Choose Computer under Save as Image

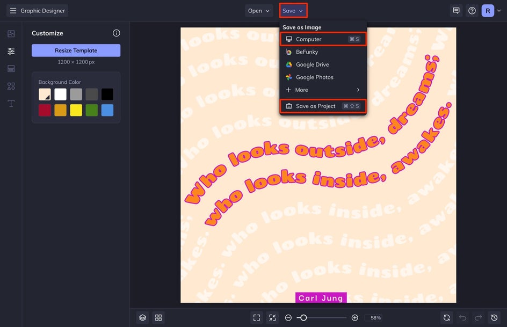pos(323,39)
